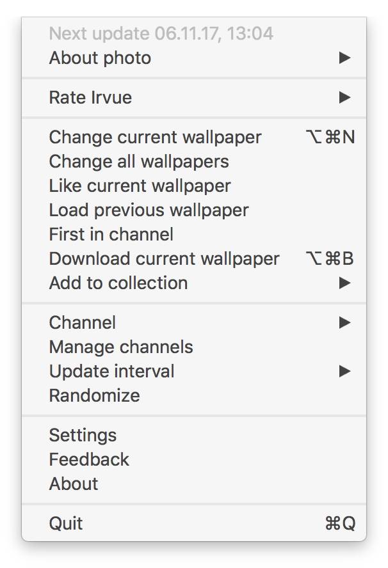
Task: Open the About entry
Action: (x=74, y=484)
